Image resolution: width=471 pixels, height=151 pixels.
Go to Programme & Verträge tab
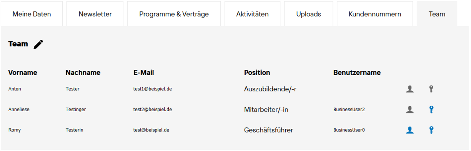174,14
